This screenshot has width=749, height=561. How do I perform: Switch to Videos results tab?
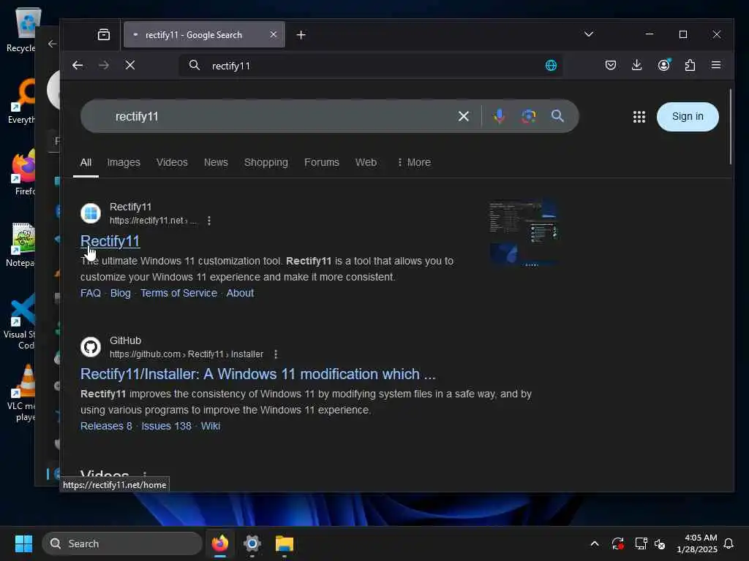tap(172, 163)
